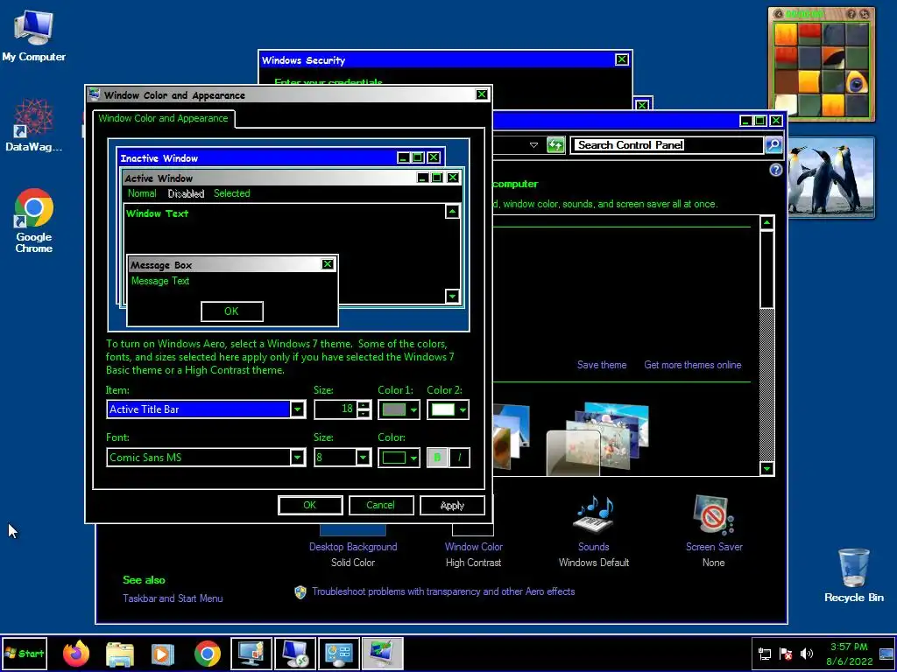Screen dimensions: 897x672
Task: Click the Window Color and Appearance title icon
Action: (95, 94)
